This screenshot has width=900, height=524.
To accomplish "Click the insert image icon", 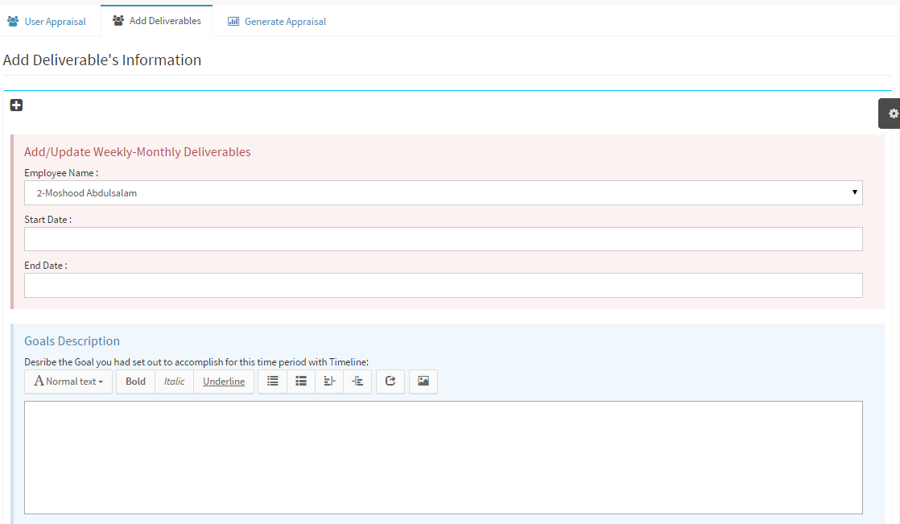I will (x=423, y=382).
